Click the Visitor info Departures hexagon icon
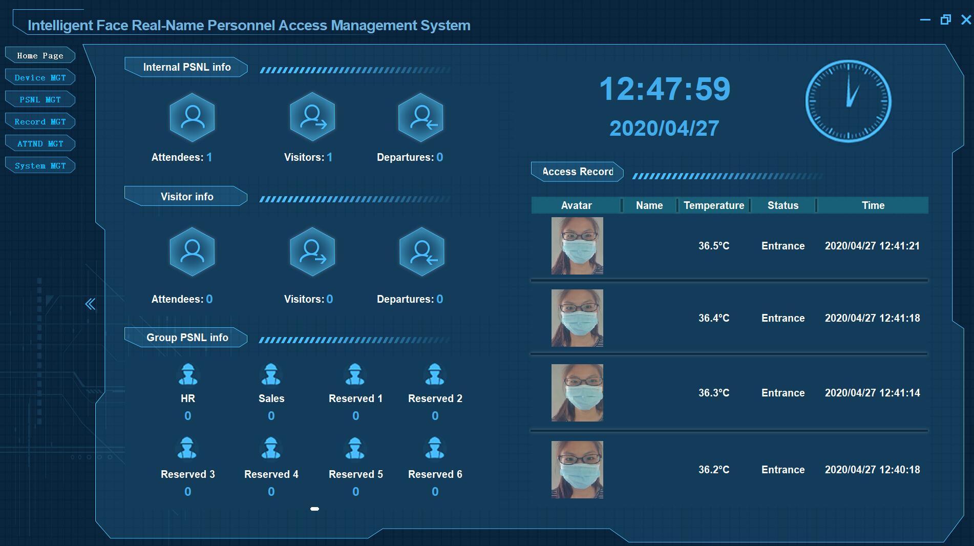The width and height of the screenshot is (974, 546). coord(421,252)
